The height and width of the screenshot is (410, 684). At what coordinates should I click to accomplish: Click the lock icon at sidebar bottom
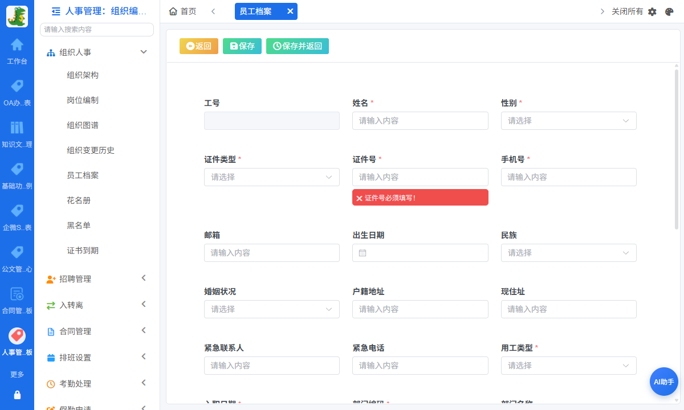point(17,395)
